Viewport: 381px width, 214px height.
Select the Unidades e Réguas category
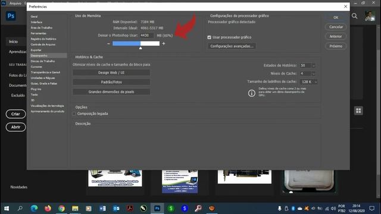click(43, 78)
